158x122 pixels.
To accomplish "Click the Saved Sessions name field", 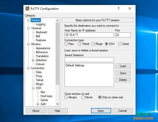I will click(89, 60).
